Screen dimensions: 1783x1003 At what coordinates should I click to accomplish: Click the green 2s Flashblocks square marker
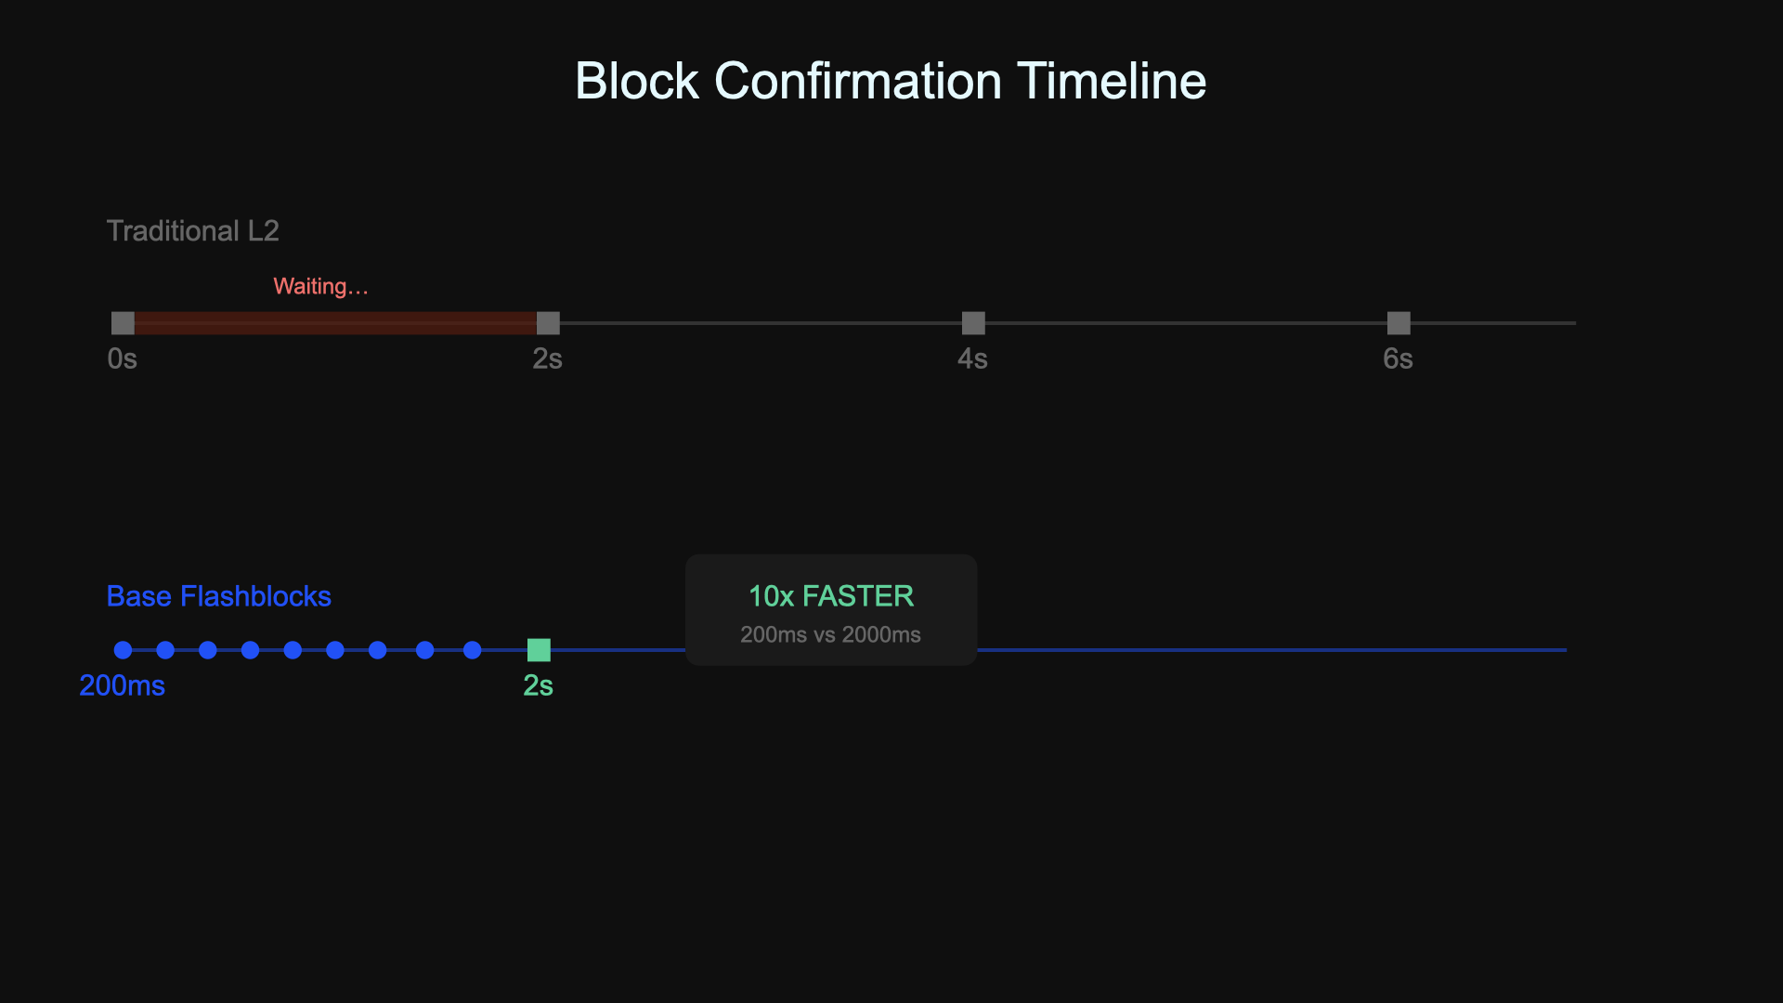[539, 650]
